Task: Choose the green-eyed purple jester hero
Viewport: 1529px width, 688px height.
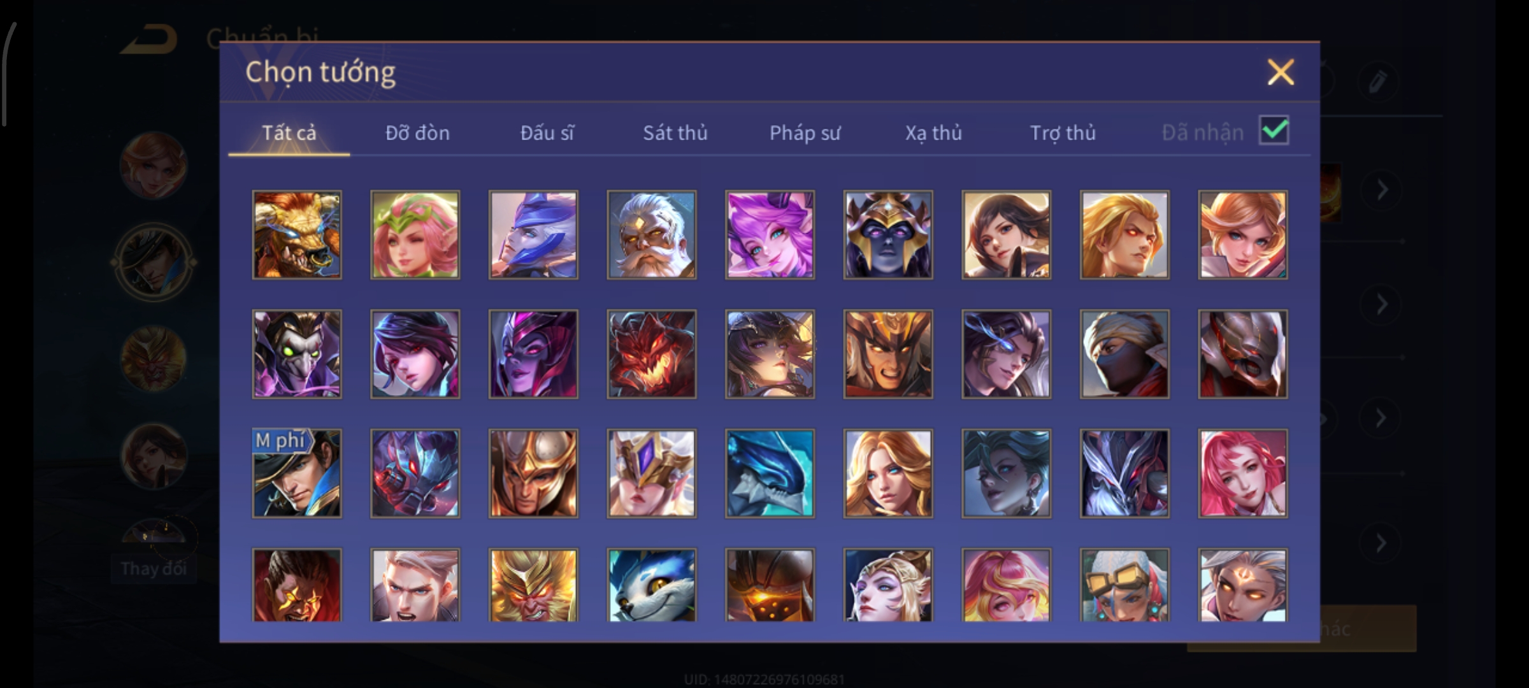Action: point(297,354)
